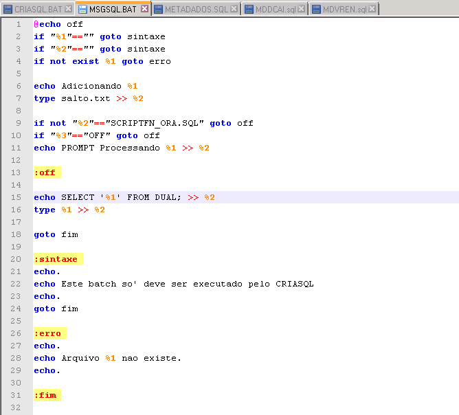Click 'echo Adicionando %1' line
The width and height of the screenshot is (459, 415).
click(86, 86)
